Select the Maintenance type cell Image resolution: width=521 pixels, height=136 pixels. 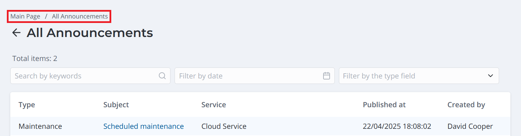pos(40,126)
